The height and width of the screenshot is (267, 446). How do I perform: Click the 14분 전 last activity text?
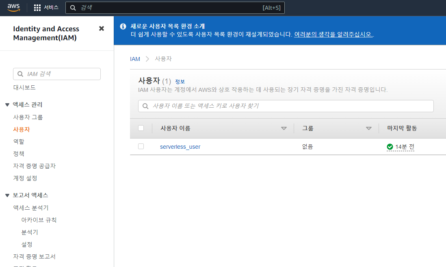405,147
